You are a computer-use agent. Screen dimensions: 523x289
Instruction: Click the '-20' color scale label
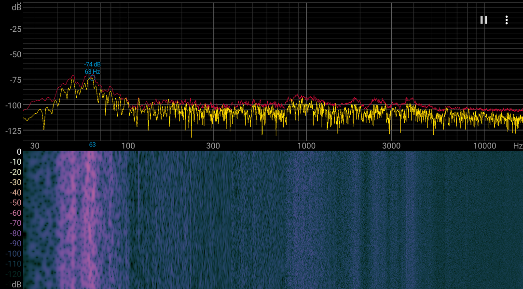point(15,172)
